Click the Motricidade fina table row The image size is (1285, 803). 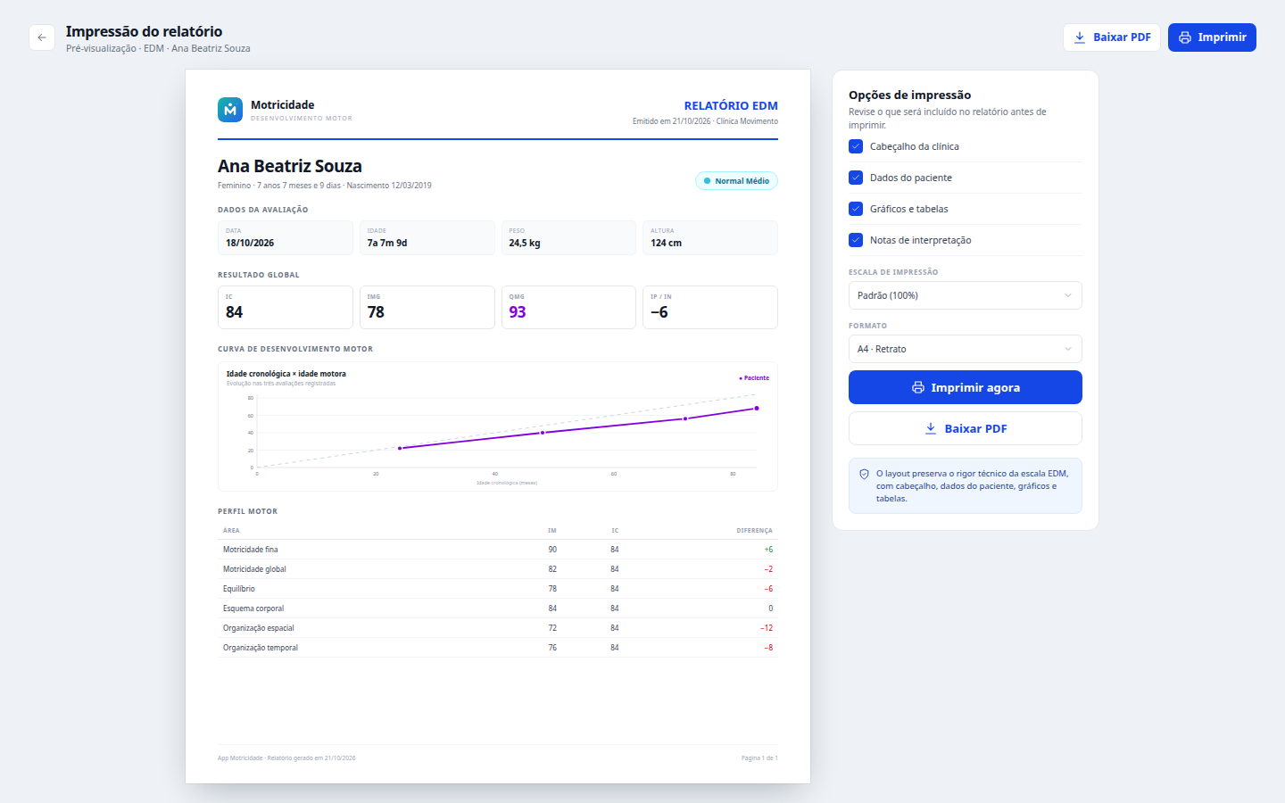click(x=498, y=550)
